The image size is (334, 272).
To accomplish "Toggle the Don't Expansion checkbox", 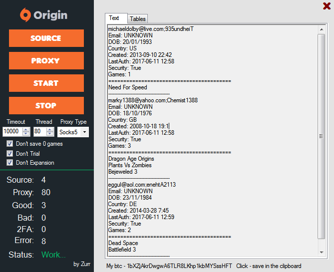I will 9,163.
